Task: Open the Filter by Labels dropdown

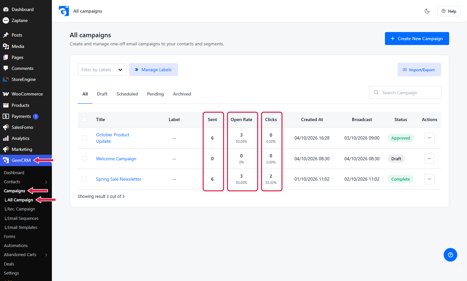Action: (102, 70)
